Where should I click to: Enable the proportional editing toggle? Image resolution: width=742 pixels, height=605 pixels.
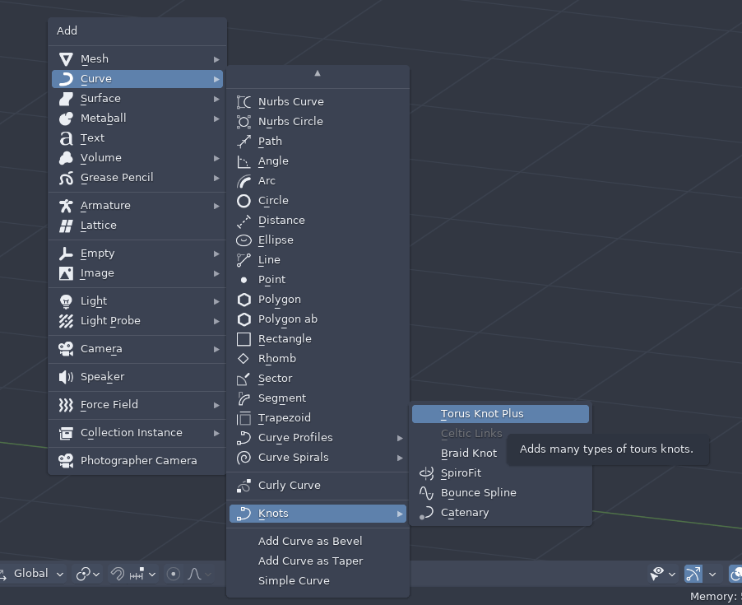point(174,574)
